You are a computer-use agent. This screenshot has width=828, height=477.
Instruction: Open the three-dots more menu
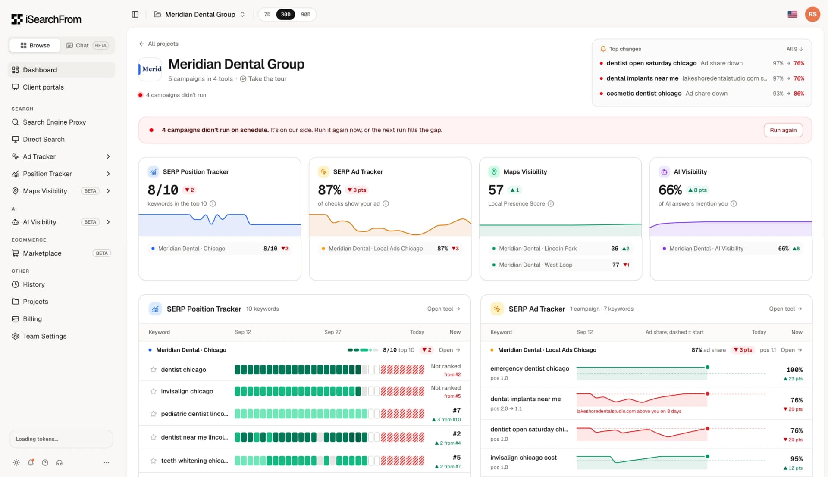click(x=106, y=462)
